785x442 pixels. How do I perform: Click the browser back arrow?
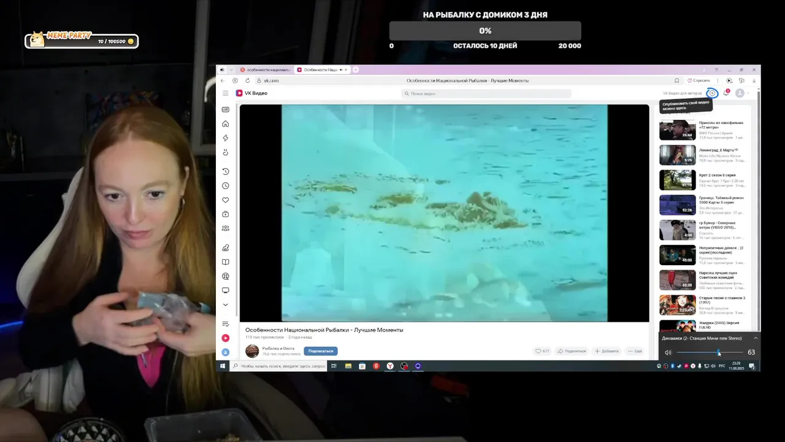(x=223, y=80)
